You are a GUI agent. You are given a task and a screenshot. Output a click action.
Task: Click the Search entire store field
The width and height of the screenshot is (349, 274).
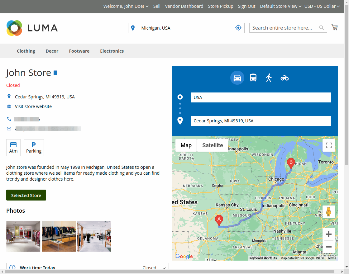point(288,28)
